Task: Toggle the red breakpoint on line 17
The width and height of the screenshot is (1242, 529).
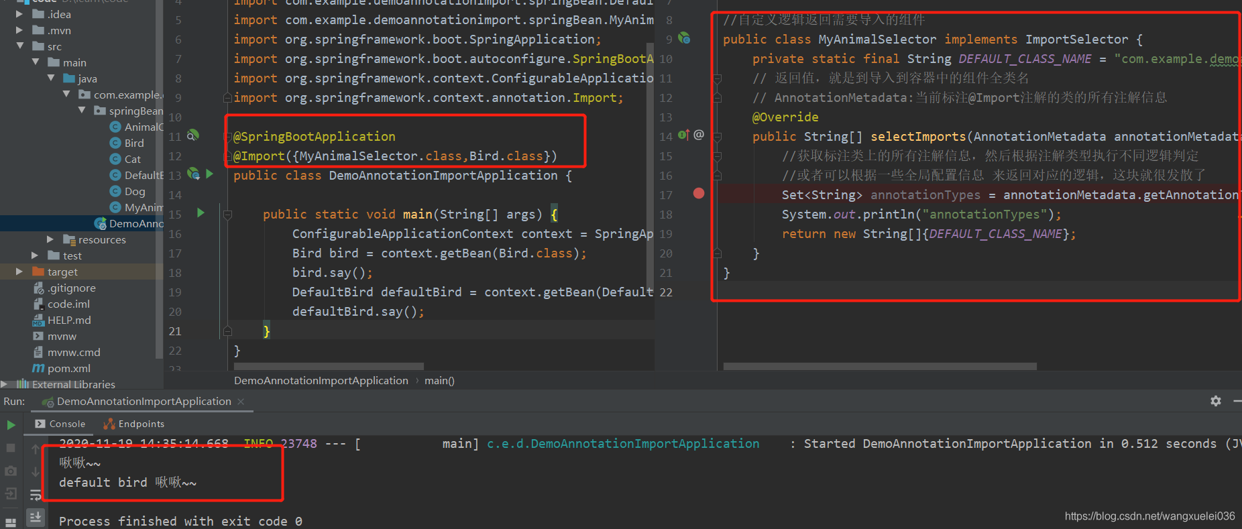Action: coord(699,194)
